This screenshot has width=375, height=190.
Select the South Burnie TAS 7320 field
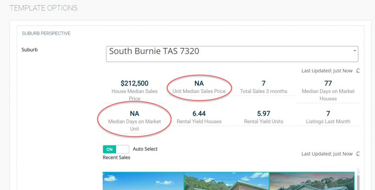(x=232, y=54)
